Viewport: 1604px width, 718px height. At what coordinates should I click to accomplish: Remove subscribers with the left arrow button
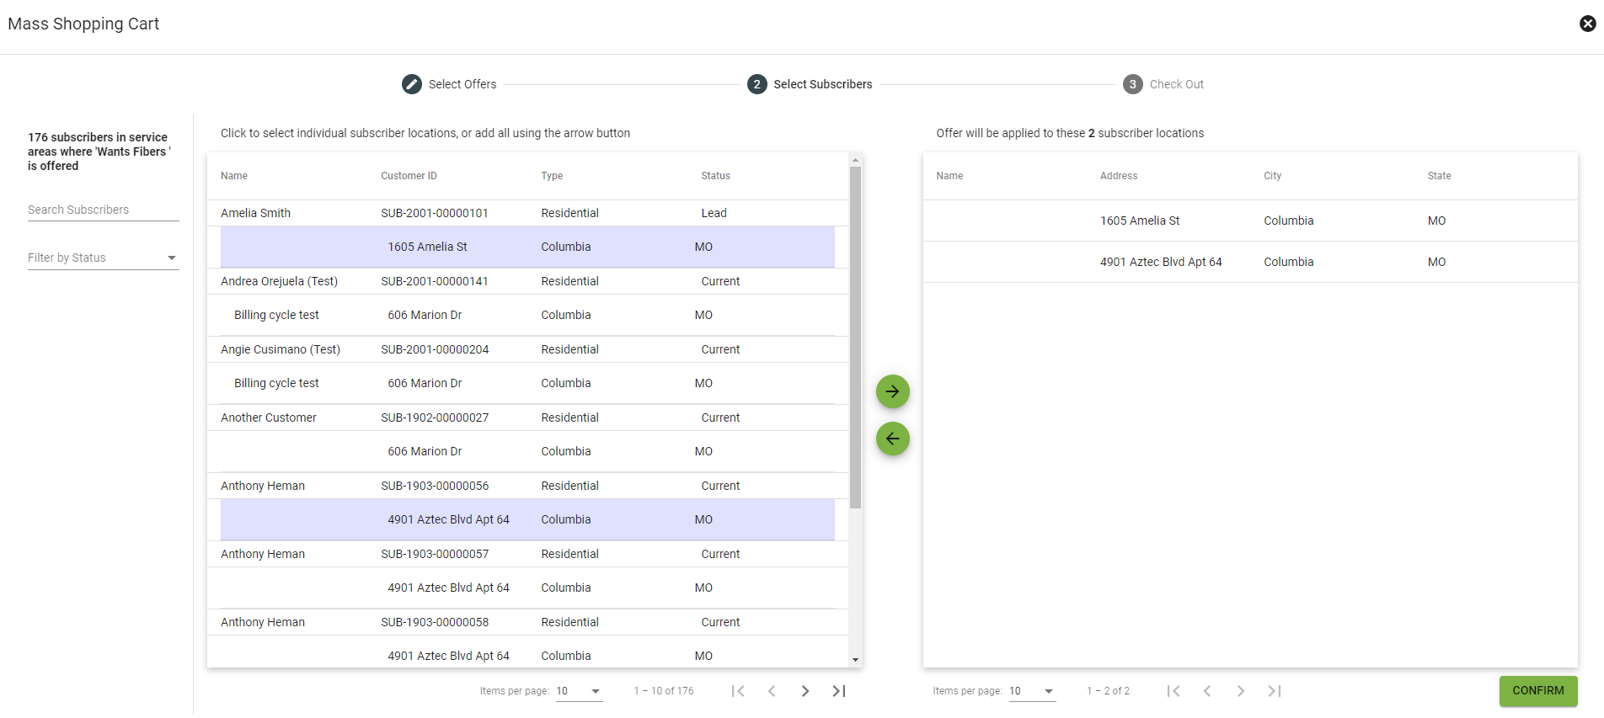893,439
